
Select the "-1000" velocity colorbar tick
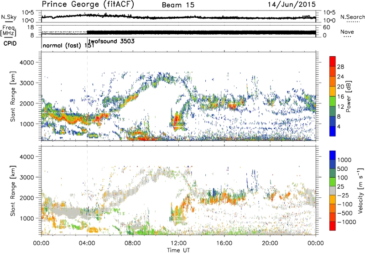[346, 222]
